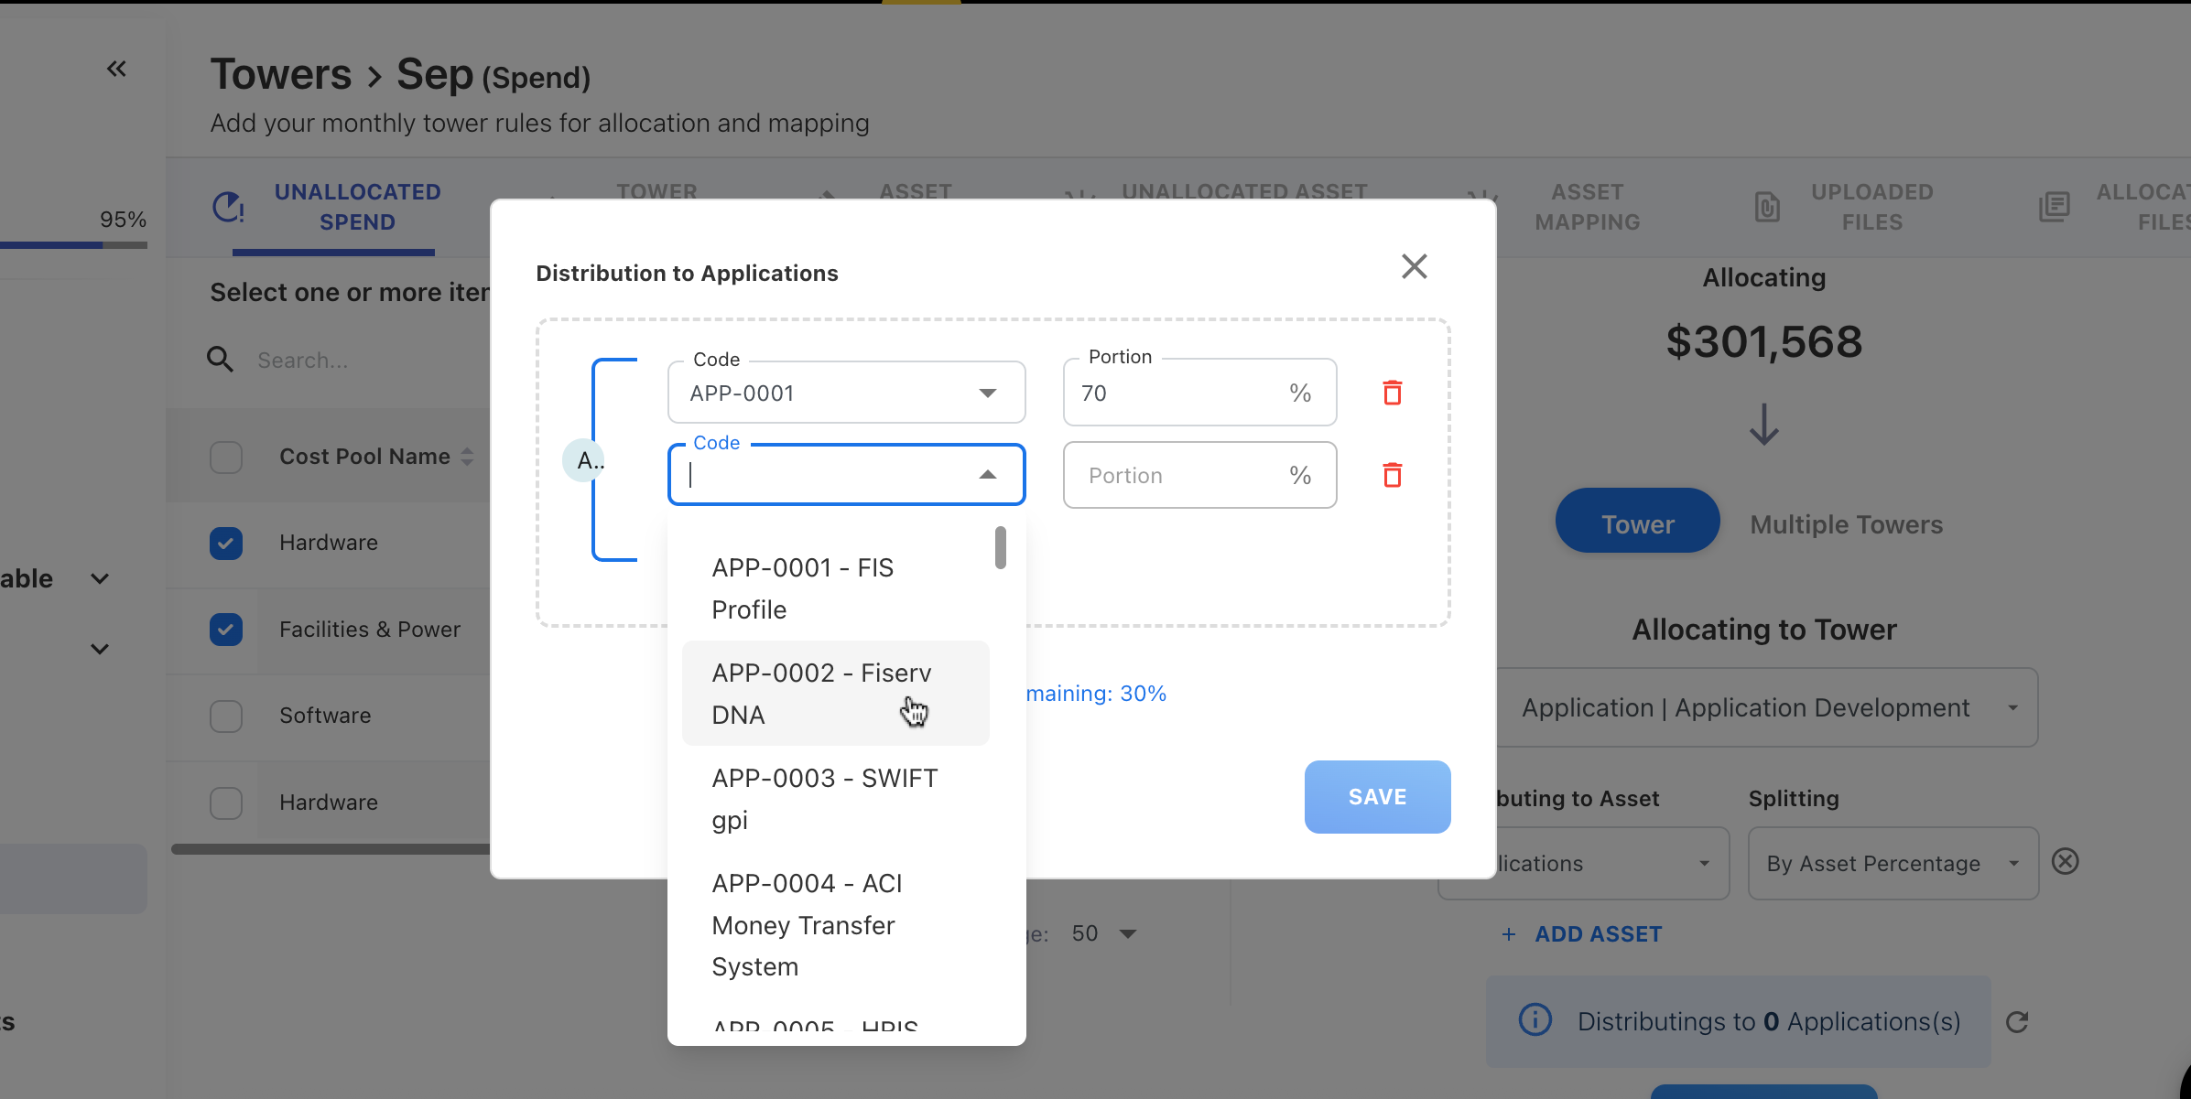Image resolution: width=2191 pixels, height=1099 pixels.
Task: Click the search magnifier icon
Action: 220,360
